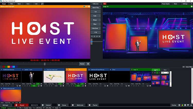This screenshot has height=109, width=193.
Task: Open settings gear on capture - 1.mp4 input
Action: click(x=41, y=85)
